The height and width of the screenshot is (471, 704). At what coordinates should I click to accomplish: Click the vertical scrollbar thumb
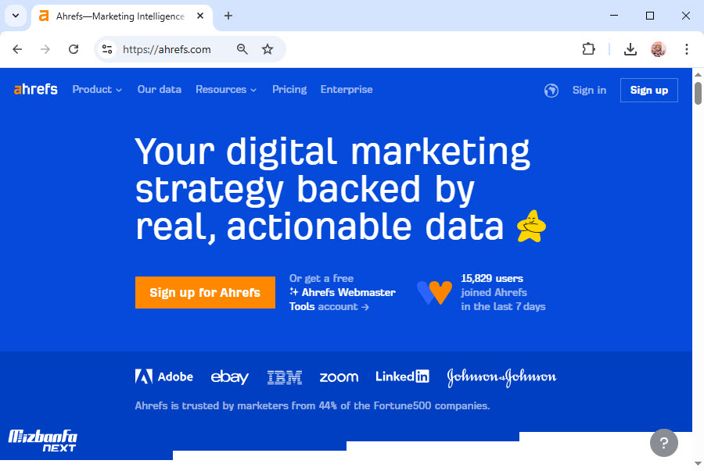pyautogui.click(x=698, y=93)
